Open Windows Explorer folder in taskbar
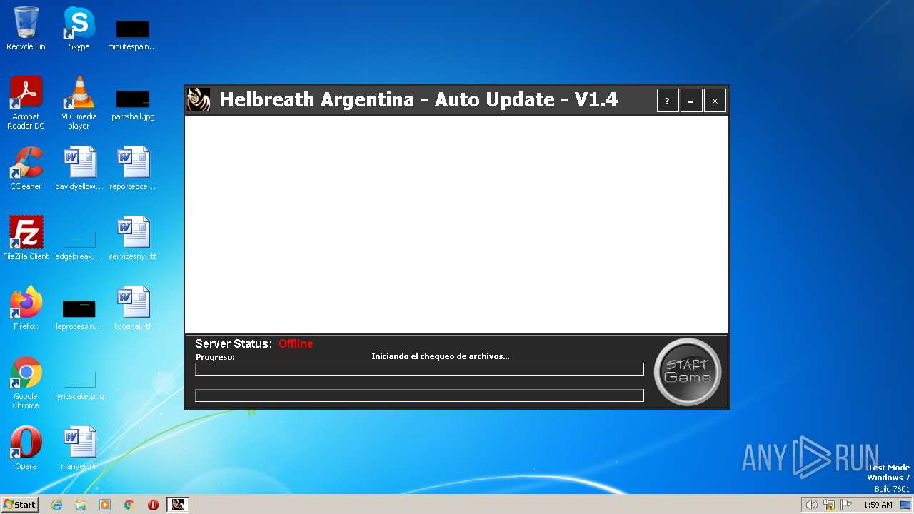Screen dimensions: 914x514 (x=81, y=505)
